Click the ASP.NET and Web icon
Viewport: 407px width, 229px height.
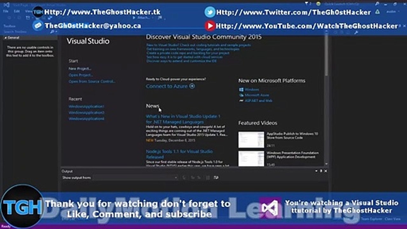pyautogui.click(x=241, y=101)
